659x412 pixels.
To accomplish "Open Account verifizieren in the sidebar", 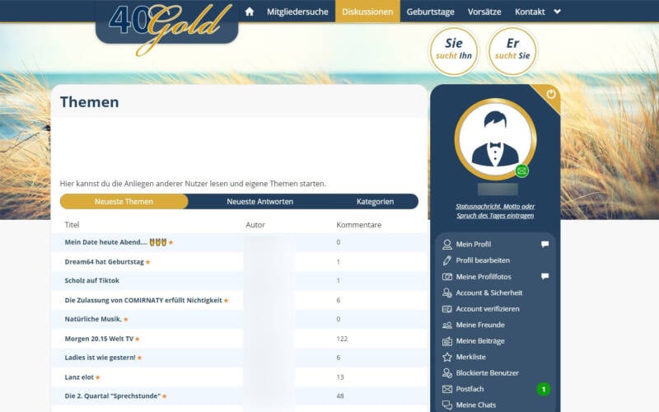I will click(x=488, y=308).
